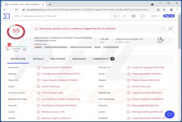Click the VirusTotal logo icon
182x122 pixels.
click(6, 16)
